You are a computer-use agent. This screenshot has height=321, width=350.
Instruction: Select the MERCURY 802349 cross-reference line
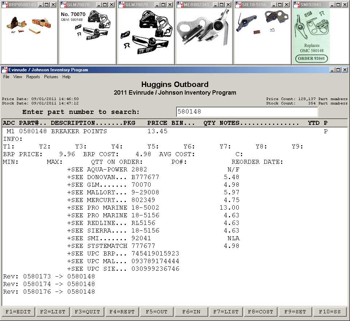click(x=153, y=200)
